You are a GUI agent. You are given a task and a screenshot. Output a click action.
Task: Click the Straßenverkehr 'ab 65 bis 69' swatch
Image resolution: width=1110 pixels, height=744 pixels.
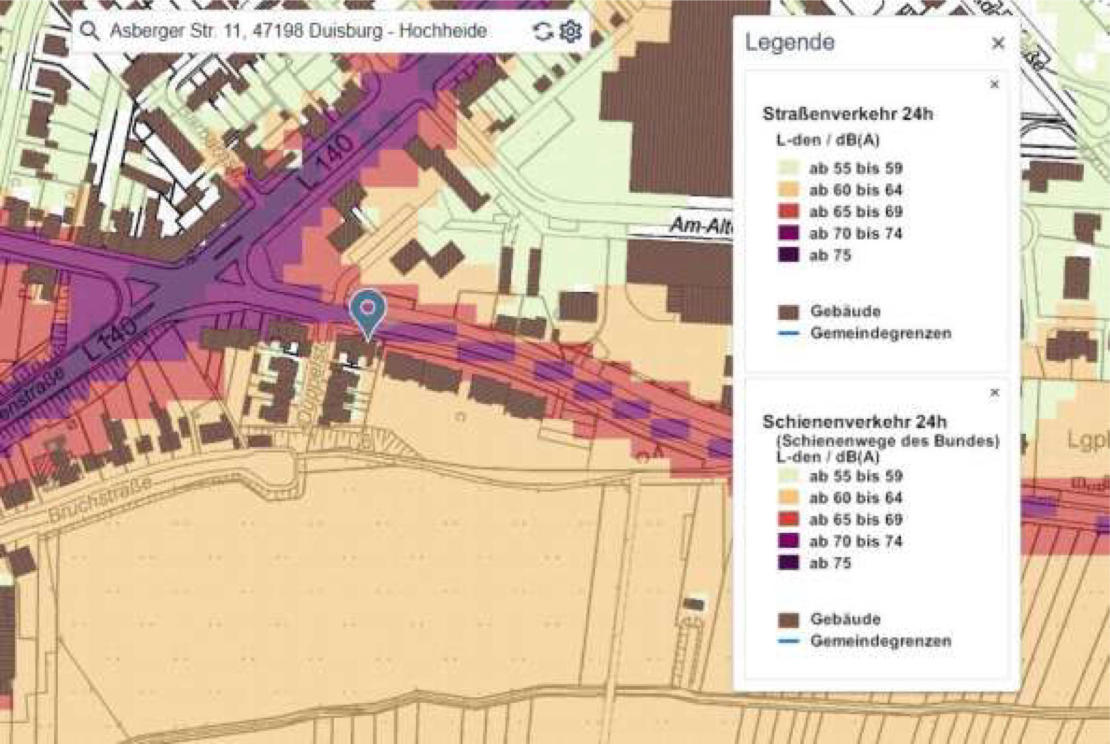(x=789, y=212)
